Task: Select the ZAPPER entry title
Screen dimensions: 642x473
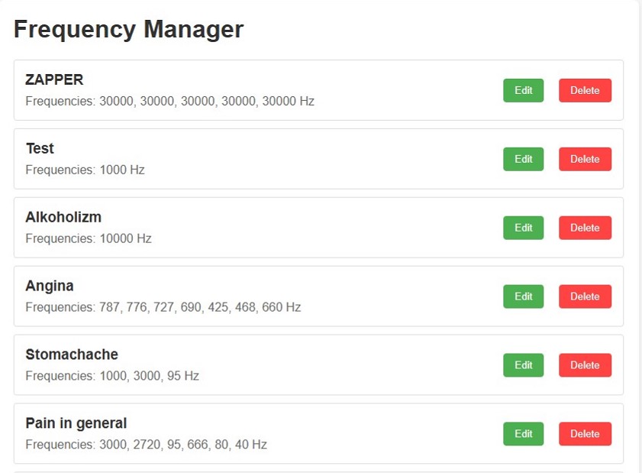Action: pyautogui.click(x=54, y=79)
